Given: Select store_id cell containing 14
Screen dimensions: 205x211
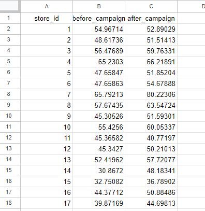Looking at the screenshot, I should [x=47, y=171].
